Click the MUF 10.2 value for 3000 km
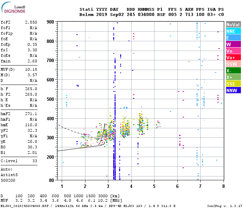The image size is (243, 208). (103, 201)
